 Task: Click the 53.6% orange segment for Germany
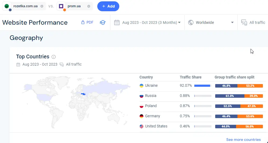(250, 116)
